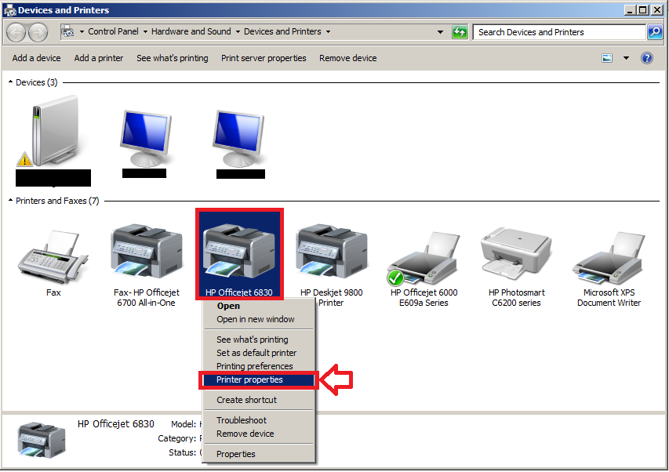Click the Model: label in details pane

click(184, 424)
